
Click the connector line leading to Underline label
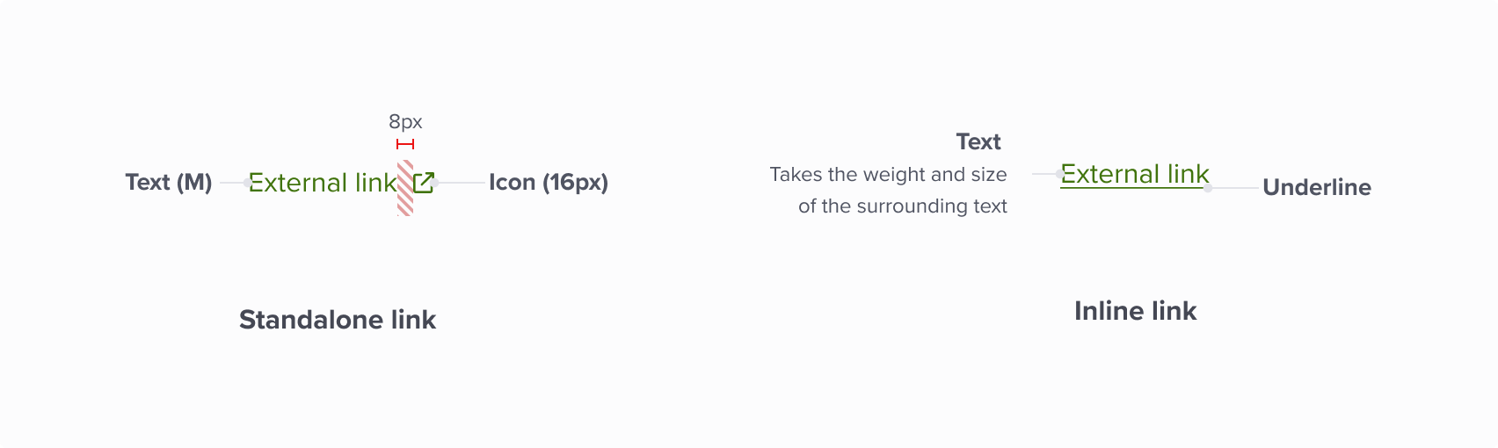1235,188
